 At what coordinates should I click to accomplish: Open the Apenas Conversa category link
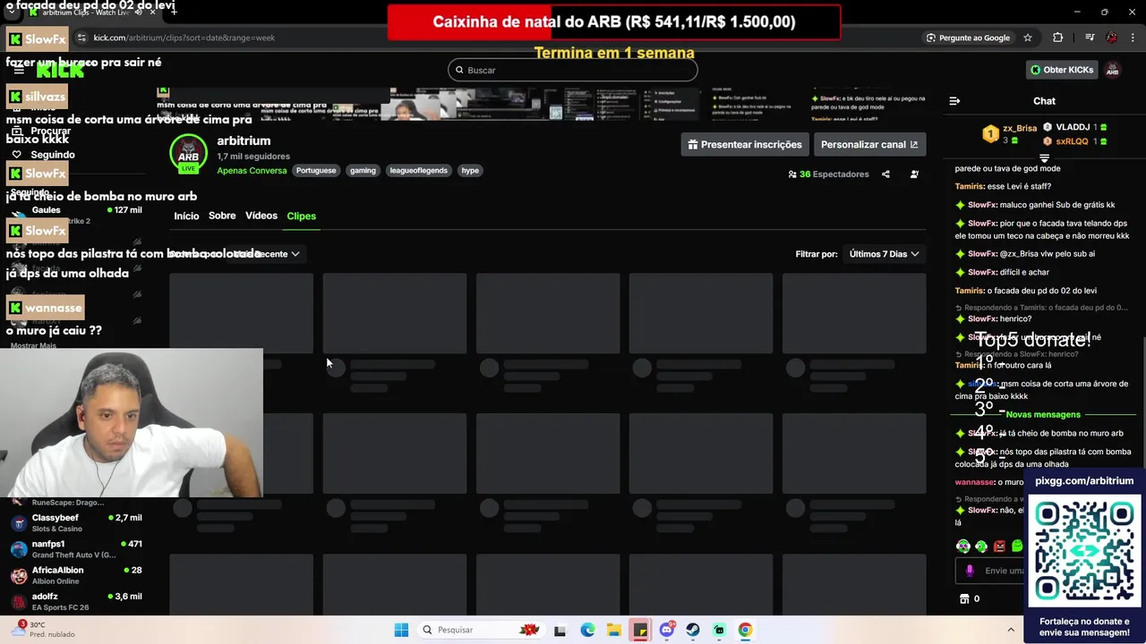pyautogui.click(x=252, y=171)
